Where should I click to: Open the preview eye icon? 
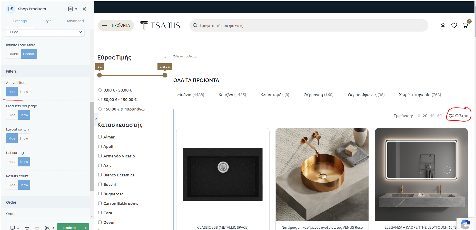47,228
